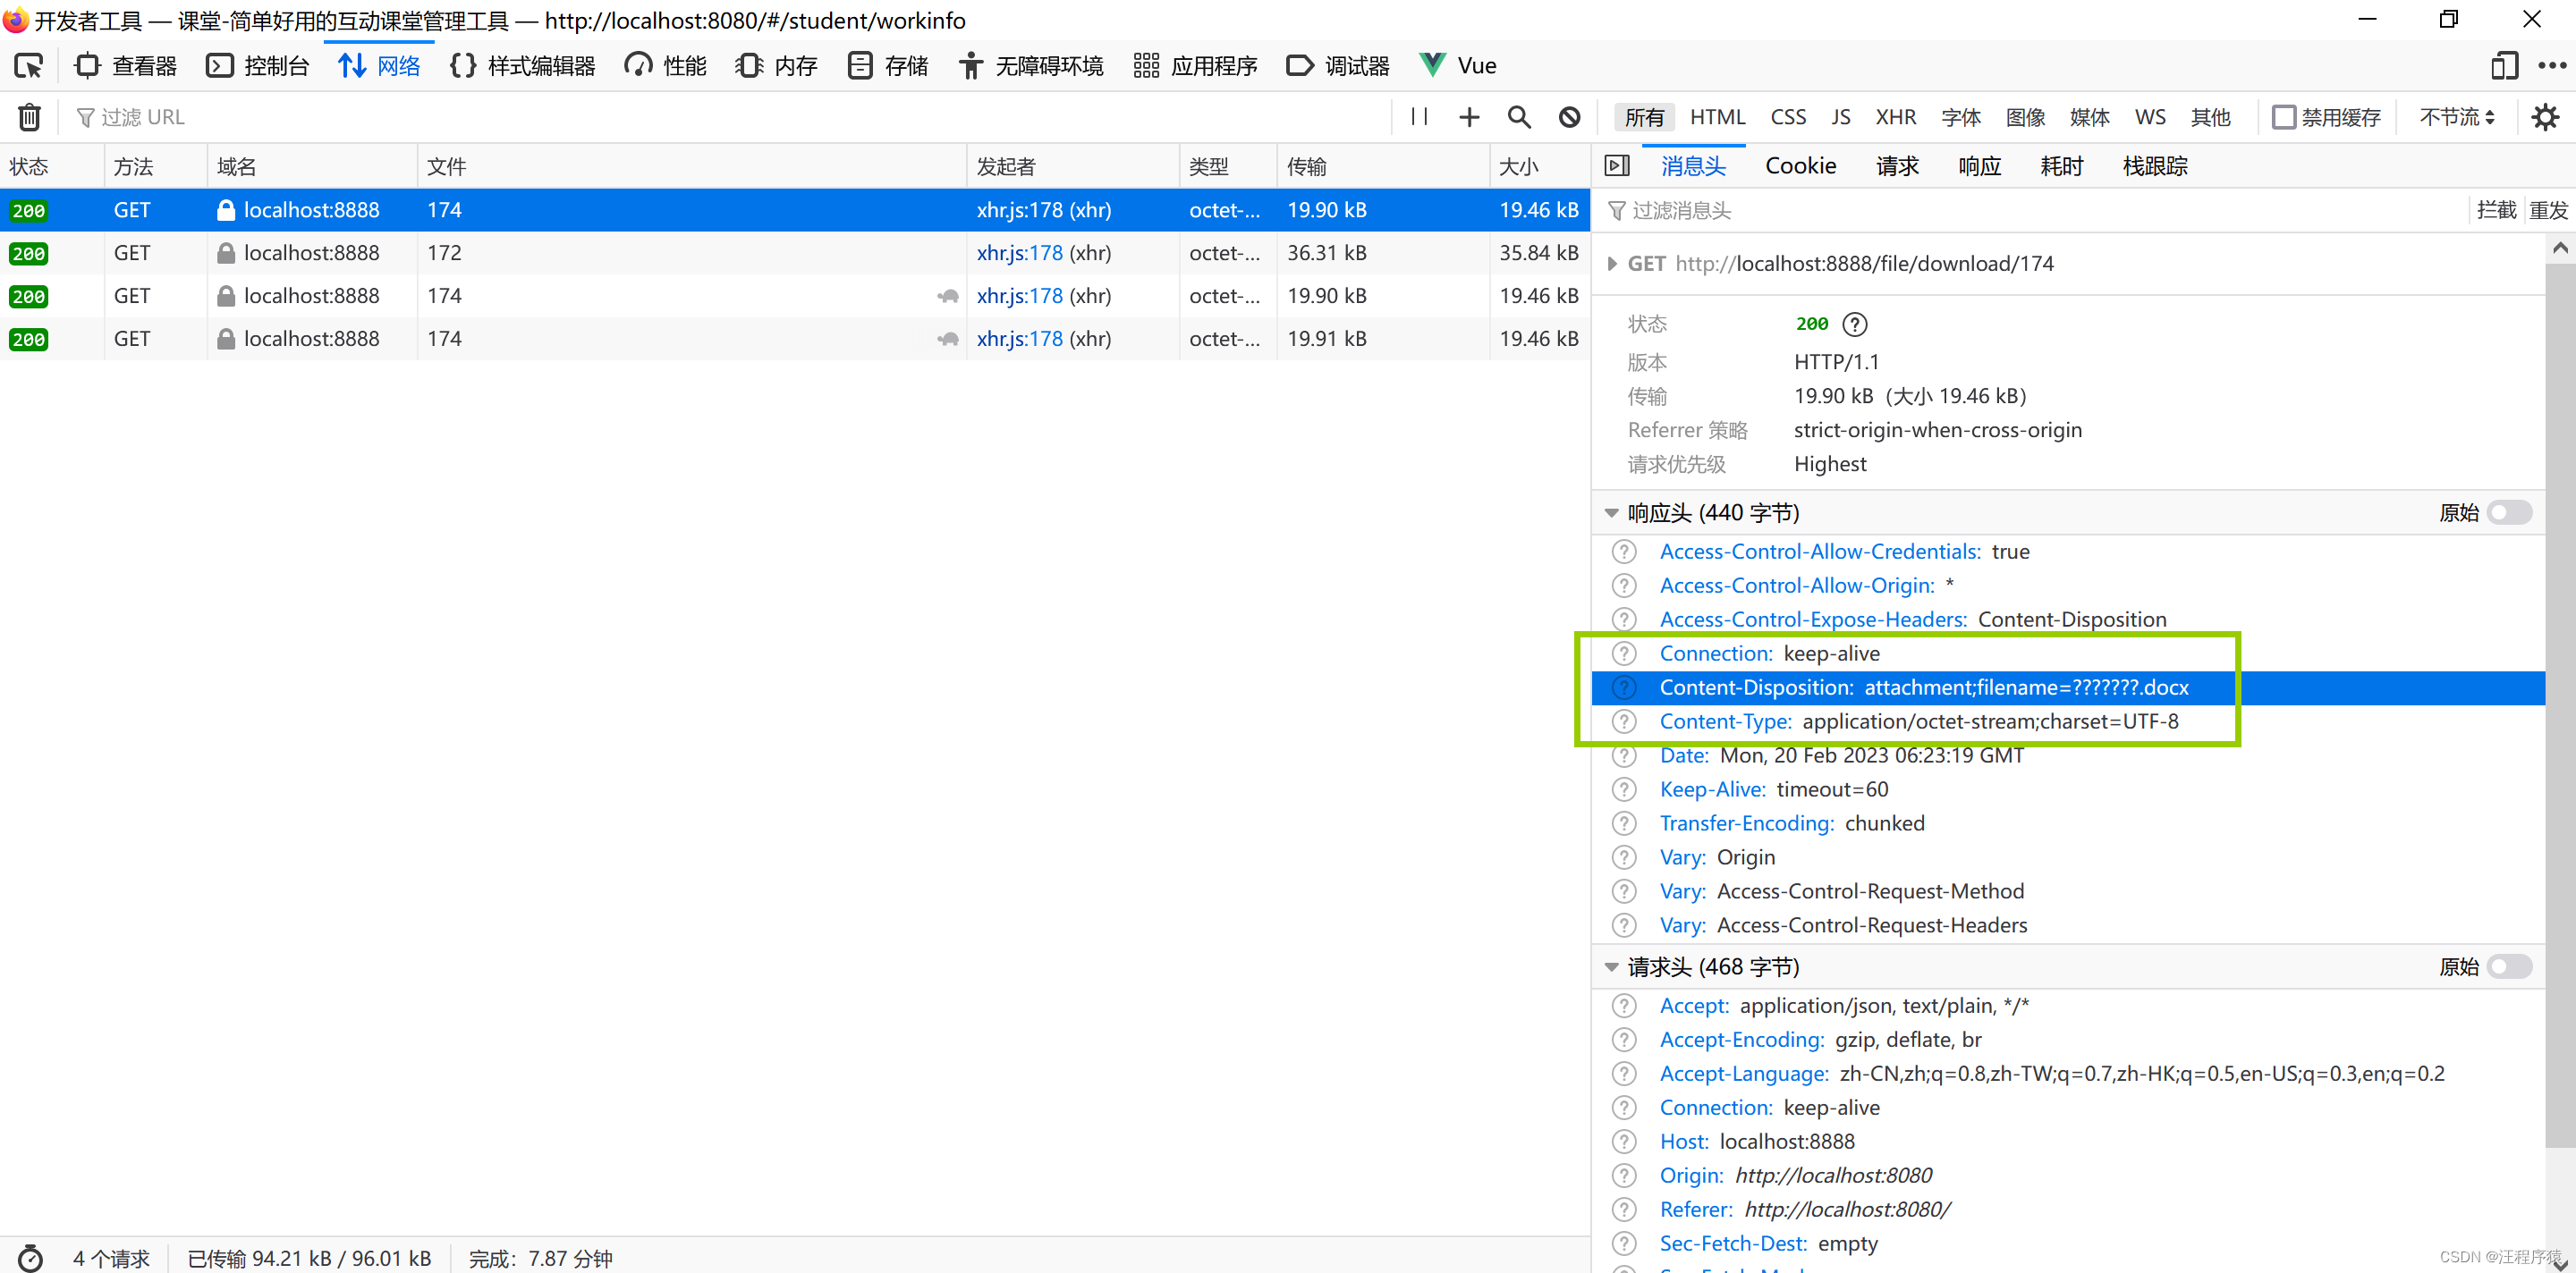Open the Accessibility (无障碍环境) panel

click(1031, 66)
